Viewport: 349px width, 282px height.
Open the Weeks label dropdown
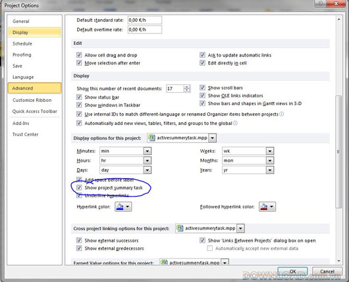[x=270, y=151]
